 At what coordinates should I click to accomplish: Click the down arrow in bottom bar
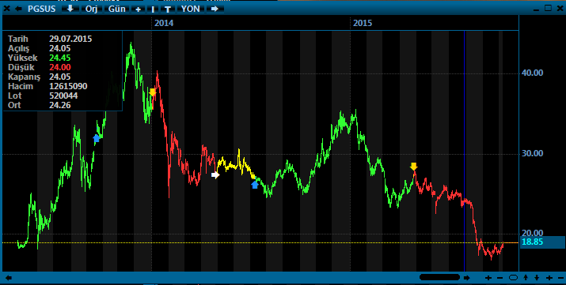tap(538, 278)
